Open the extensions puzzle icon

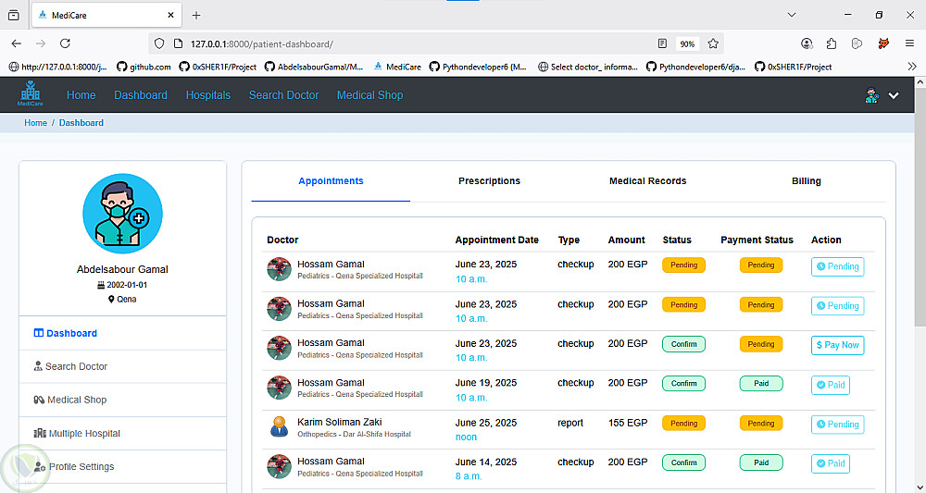click(832, 43)
